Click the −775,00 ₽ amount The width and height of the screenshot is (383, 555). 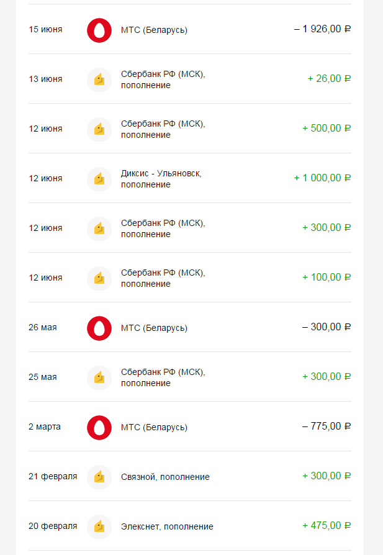click(327, 426)
